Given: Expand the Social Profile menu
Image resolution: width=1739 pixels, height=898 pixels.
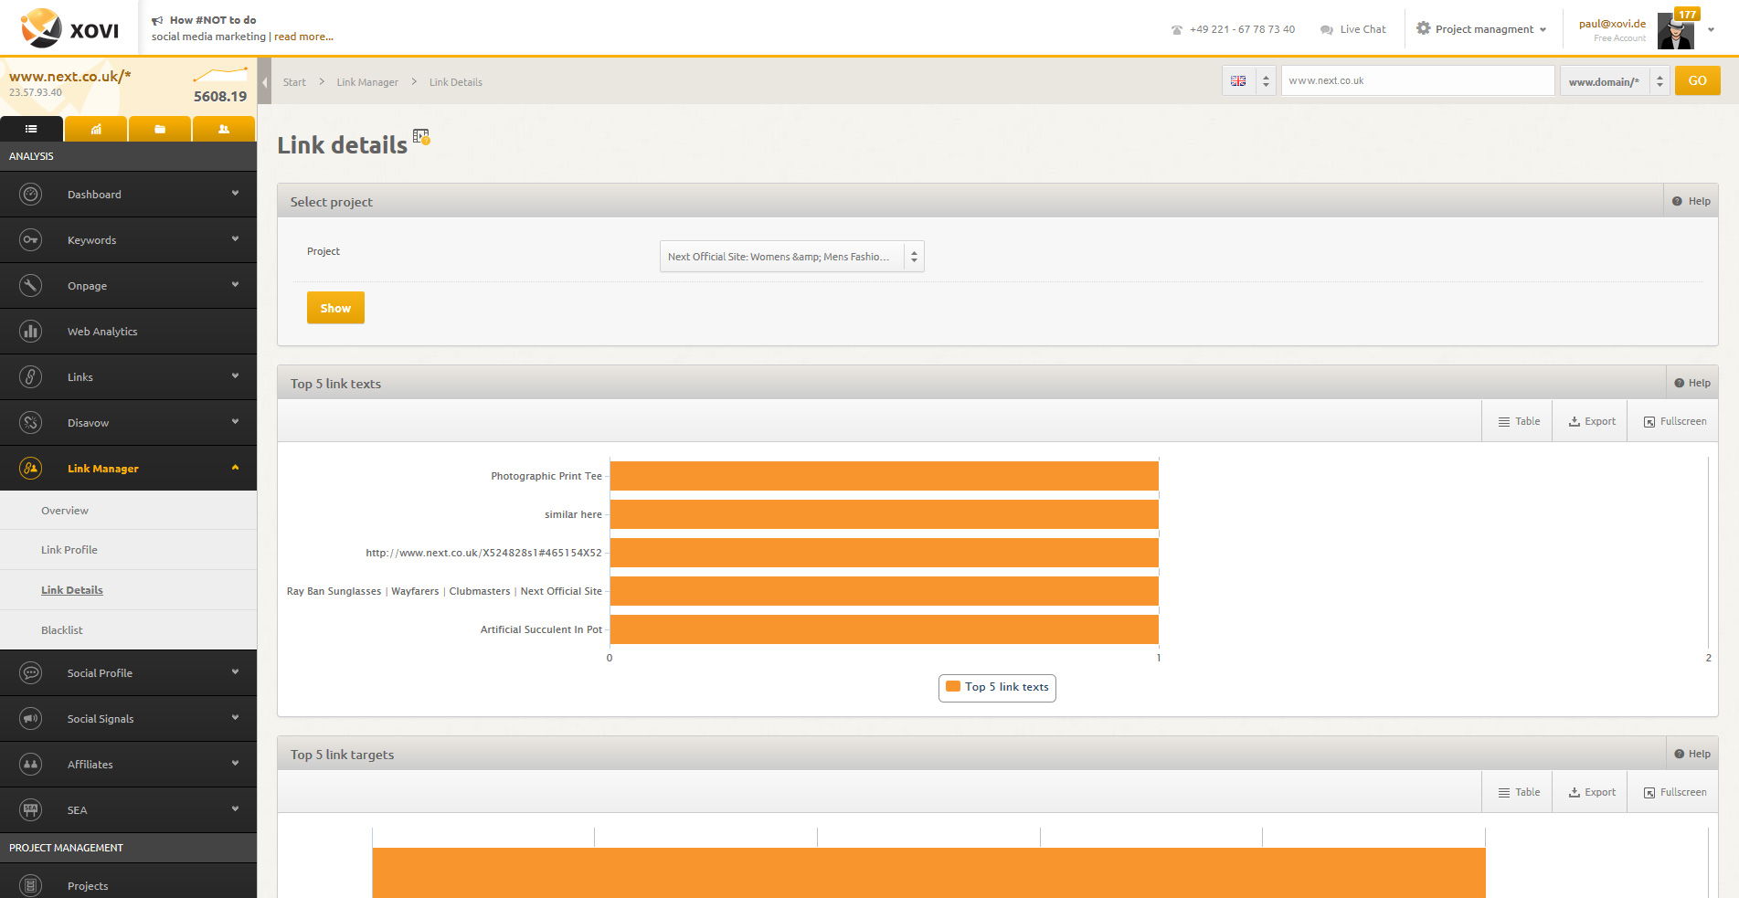Looking at the screenshot, I should [235, 672].
